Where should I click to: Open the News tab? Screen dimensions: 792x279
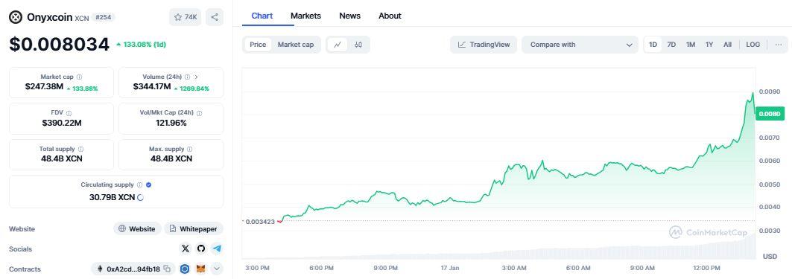tap(349, 16)
